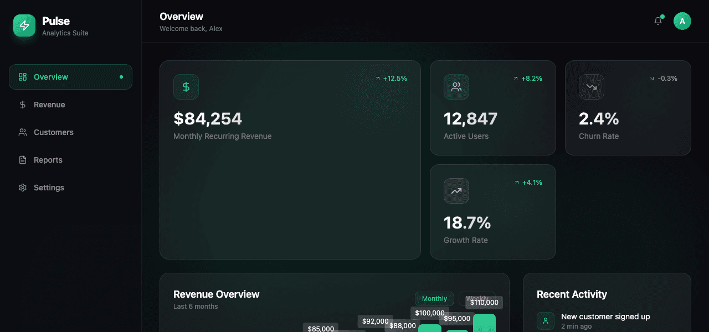This screenshot has height=332, width=709.
Task: Click the new customer activity icon
Action: [546, 320]
